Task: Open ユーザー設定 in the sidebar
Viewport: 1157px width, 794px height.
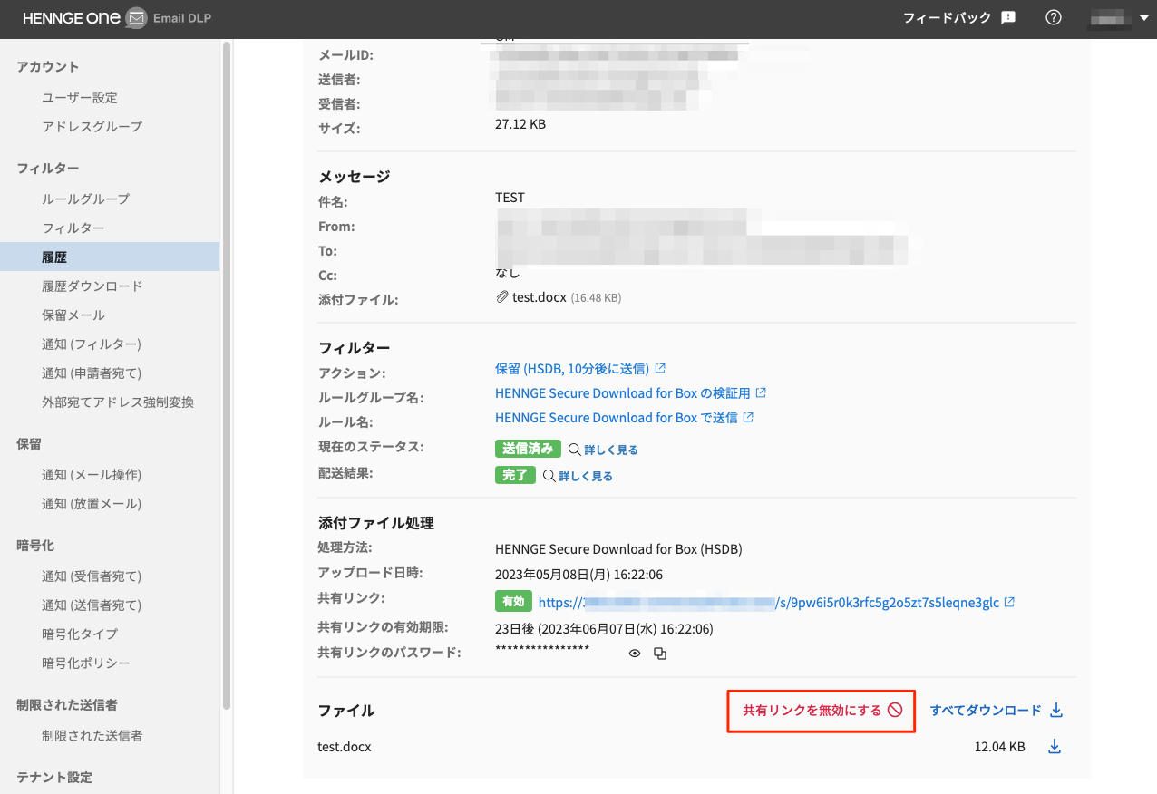Action: [80, 97]
